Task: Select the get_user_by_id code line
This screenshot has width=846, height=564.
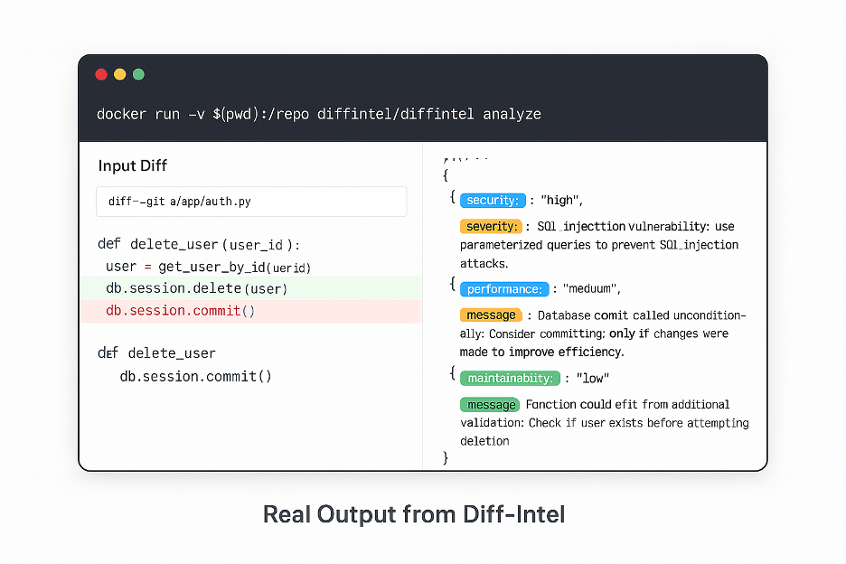Action: click(x=208, y=268)
